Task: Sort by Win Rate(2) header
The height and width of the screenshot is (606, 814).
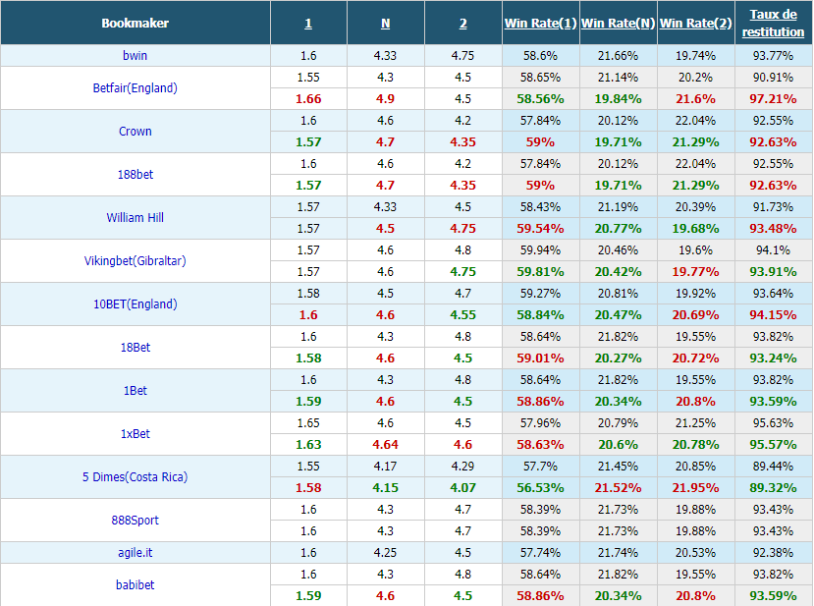Action: coord(695,24)
